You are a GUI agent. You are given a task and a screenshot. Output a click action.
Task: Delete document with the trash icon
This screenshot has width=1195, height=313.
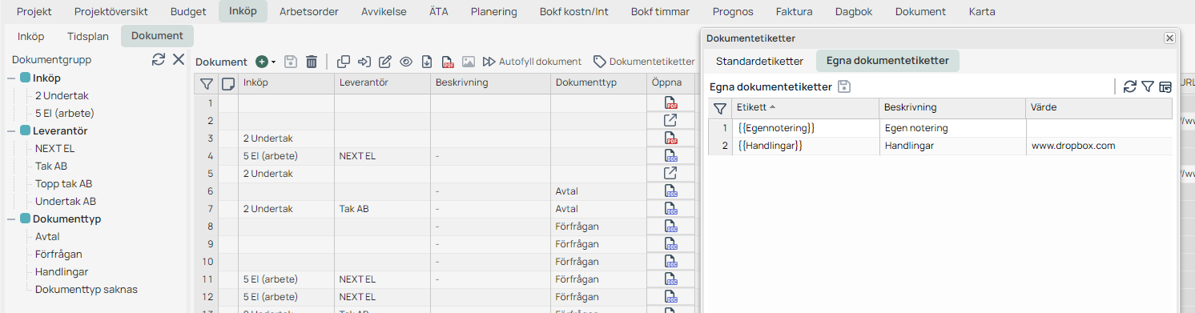[312, 62]
